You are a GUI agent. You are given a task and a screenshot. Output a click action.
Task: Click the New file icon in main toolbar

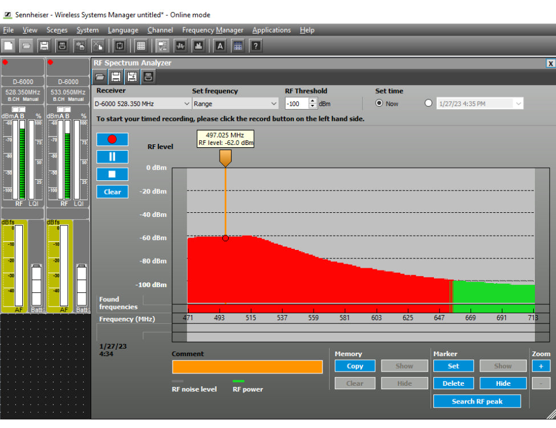pyautogui.click(x=9, y=46)
